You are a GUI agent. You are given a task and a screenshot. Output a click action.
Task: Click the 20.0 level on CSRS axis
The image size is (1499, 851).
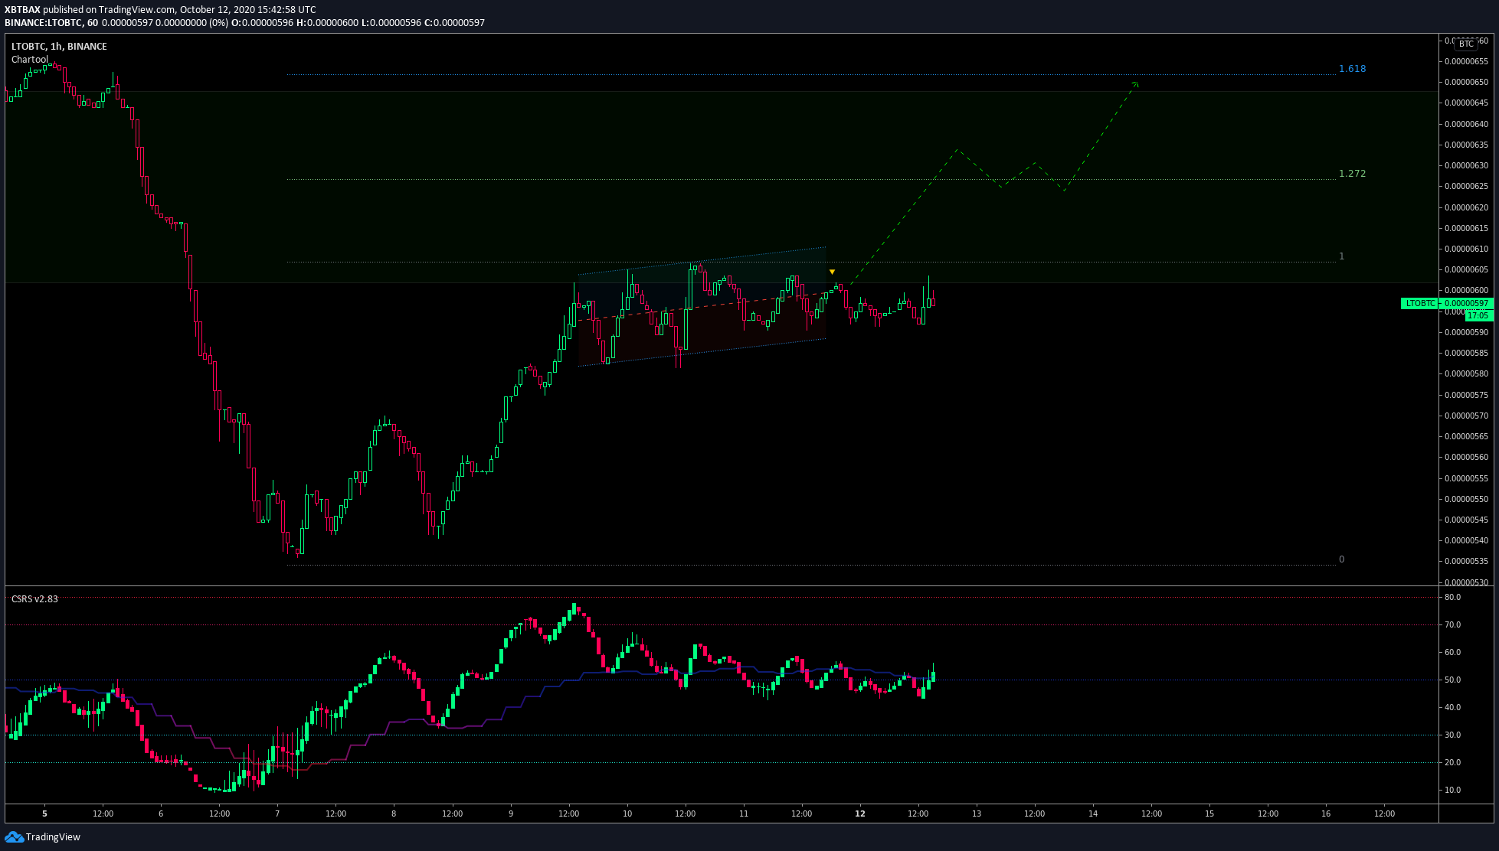tap(1452, 762)
